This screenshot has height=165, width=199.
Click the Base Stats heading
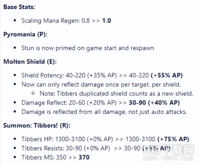(x=18, y=7)
